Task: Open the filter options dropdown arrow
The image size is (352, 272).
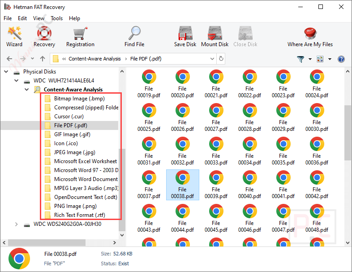Action: (x=310, y=59)
